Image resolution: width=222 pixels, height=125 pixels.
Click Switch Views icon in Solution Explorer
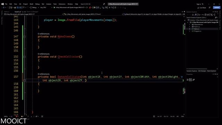tap(196, 15)
